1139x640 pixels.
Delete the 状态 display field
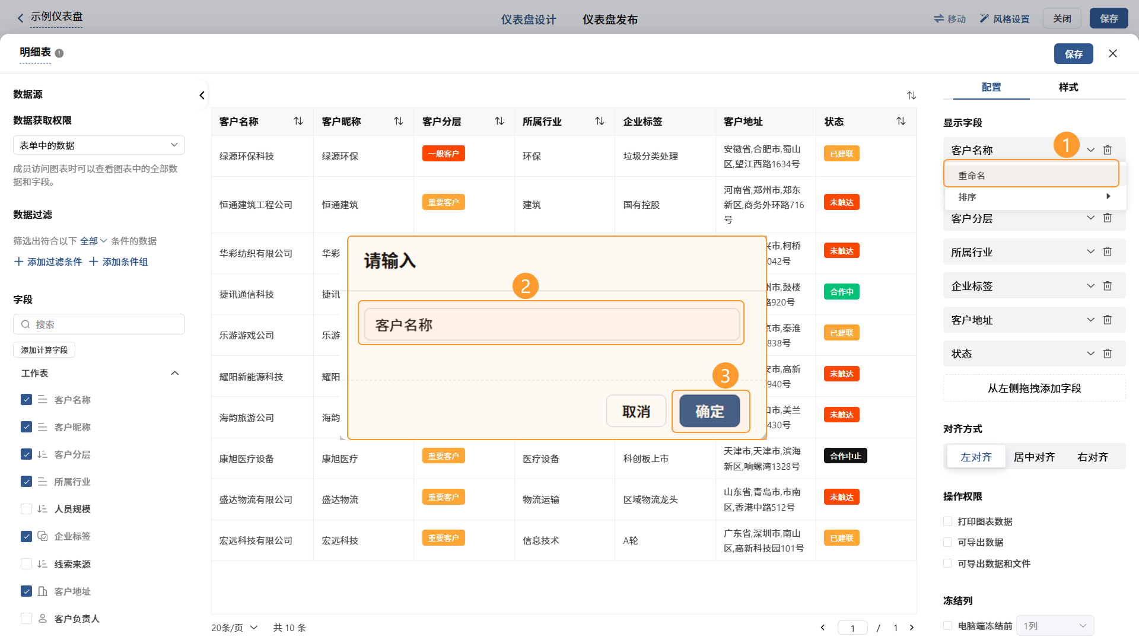click(1108, 354)
